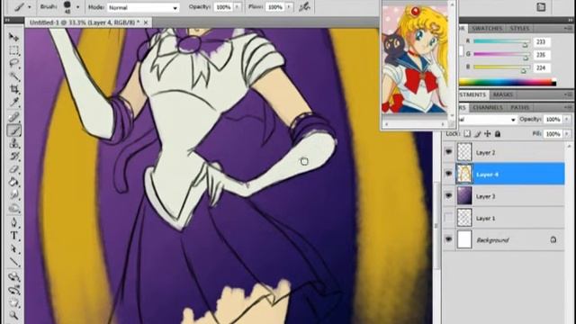Switch to the Masks tab

click(x=502, y=94)
